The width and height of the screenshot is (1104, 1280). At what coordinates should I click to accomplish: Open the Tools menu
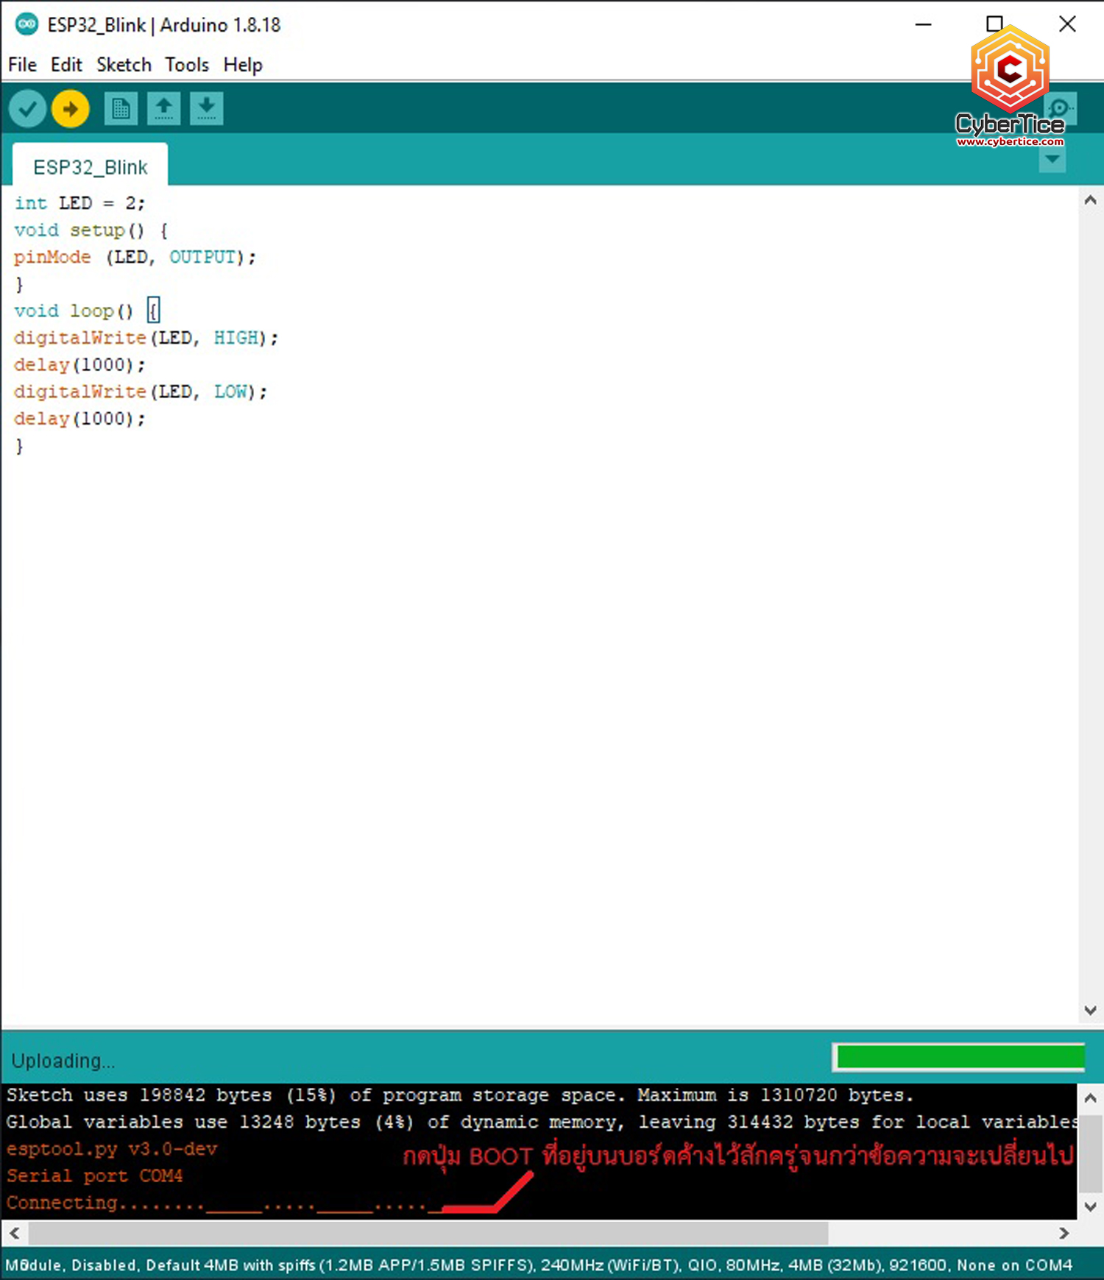pos(187,65)
